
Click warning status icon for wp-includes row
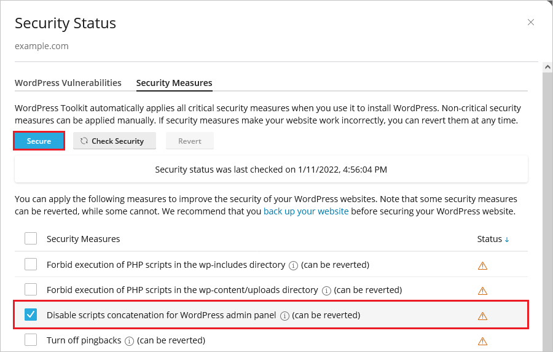482,266
